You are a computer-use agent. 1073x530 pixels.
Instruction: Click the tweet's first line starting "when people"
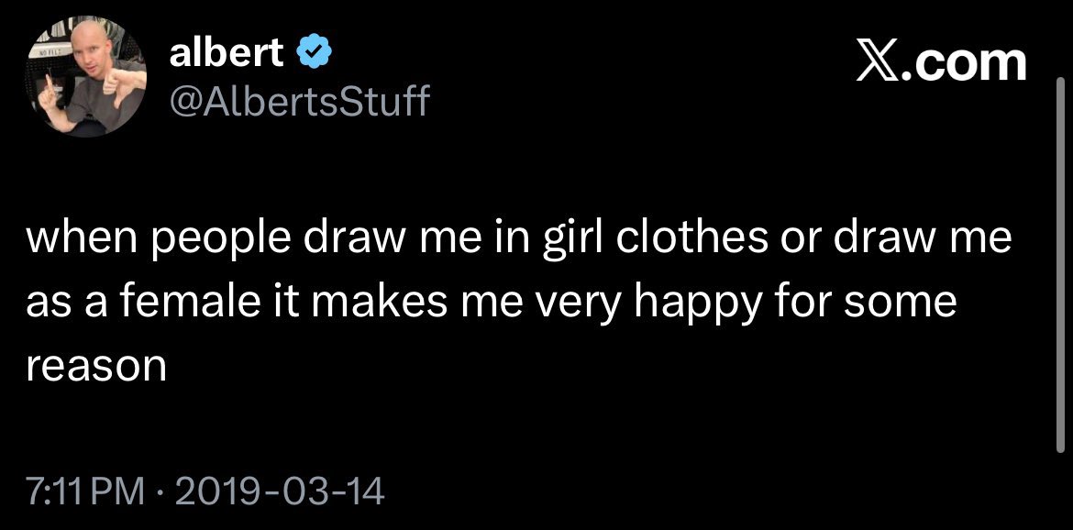click(518, 239)
